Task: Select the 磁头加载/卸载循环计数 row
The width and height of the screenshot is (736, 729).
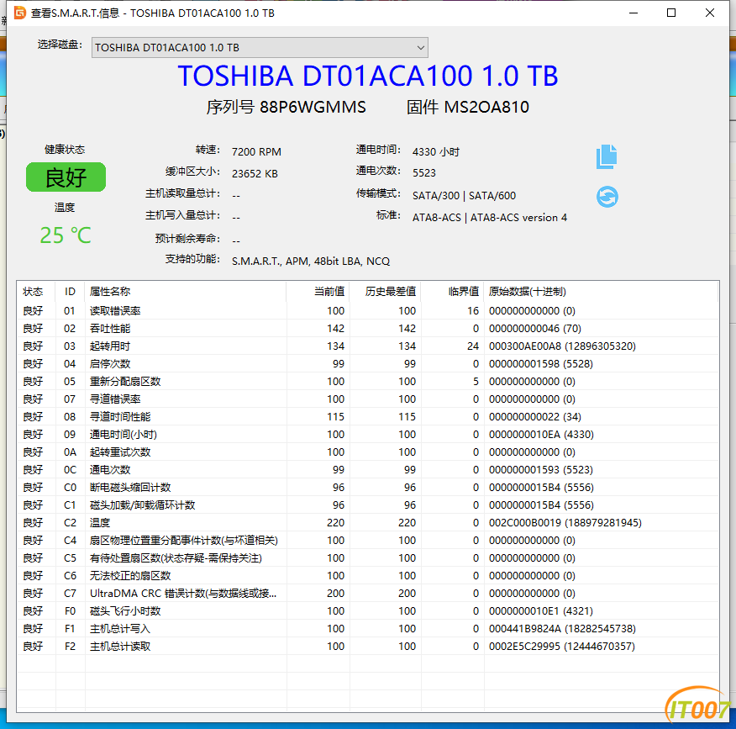Action: click(x=367, y=505)
